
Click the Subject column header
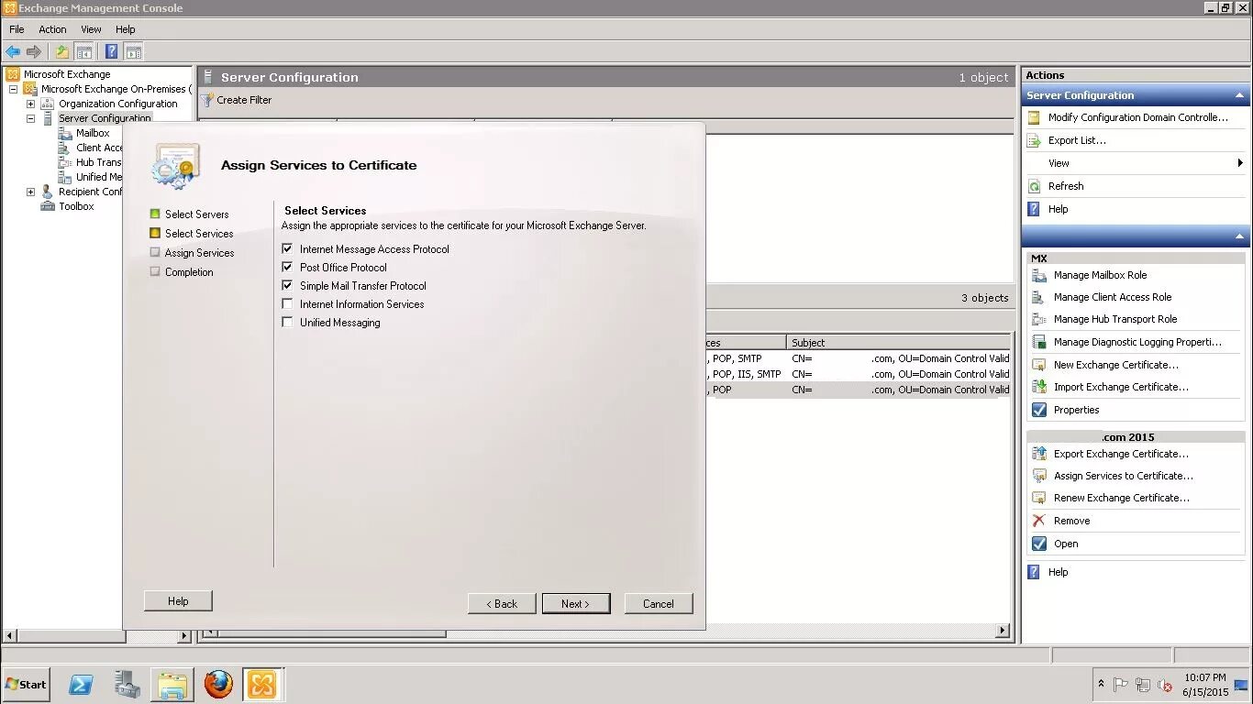pyautogui.click(x=899, y=342)
